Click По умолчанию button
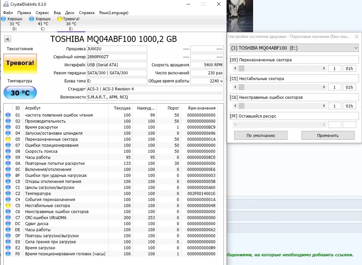Viewport: 362px width, 265px height. [260, 135]
